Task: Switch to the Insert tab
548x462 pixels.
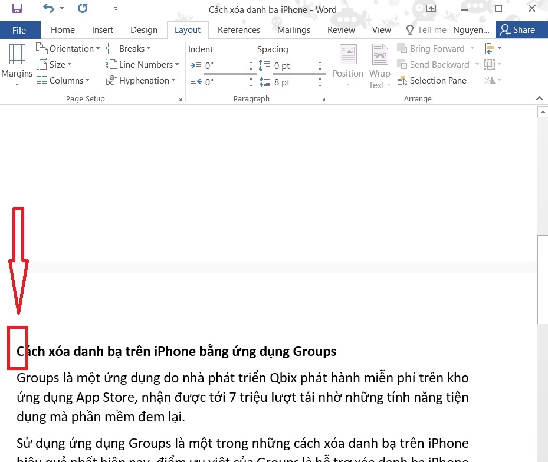Action: (103, 30)
